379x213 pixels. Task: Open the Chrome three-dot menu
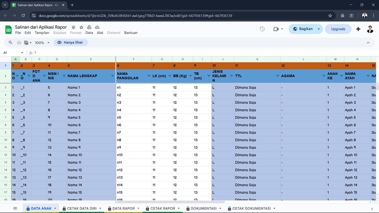pos(373,16)
